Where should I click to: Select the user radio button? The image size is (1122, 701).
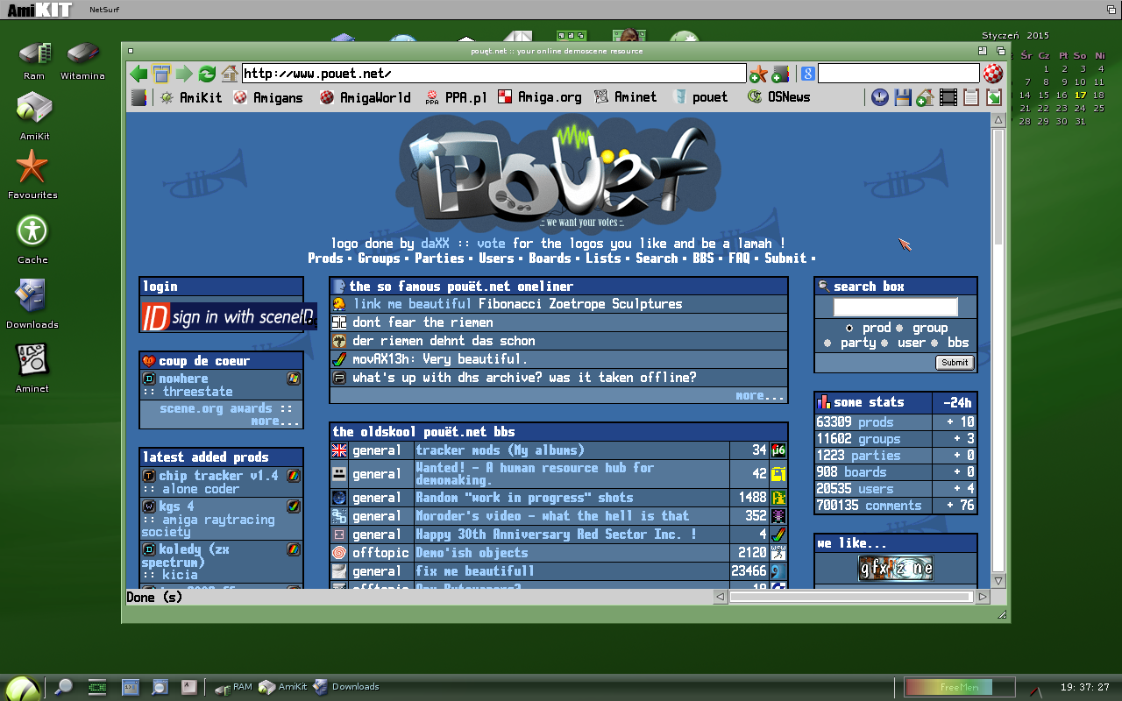pyautogui.click(x=884, y=343)
